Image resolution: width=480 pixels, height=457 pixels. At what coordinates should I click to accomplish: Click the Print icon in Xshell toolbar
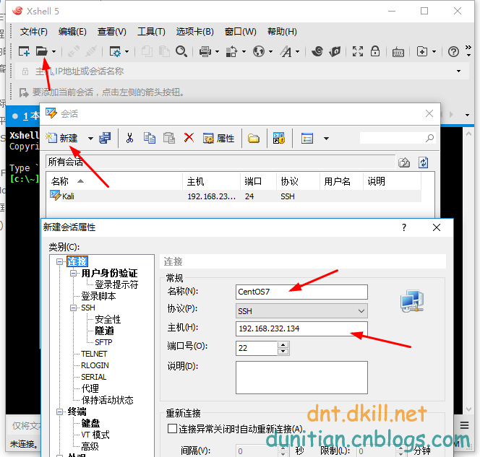205,51
